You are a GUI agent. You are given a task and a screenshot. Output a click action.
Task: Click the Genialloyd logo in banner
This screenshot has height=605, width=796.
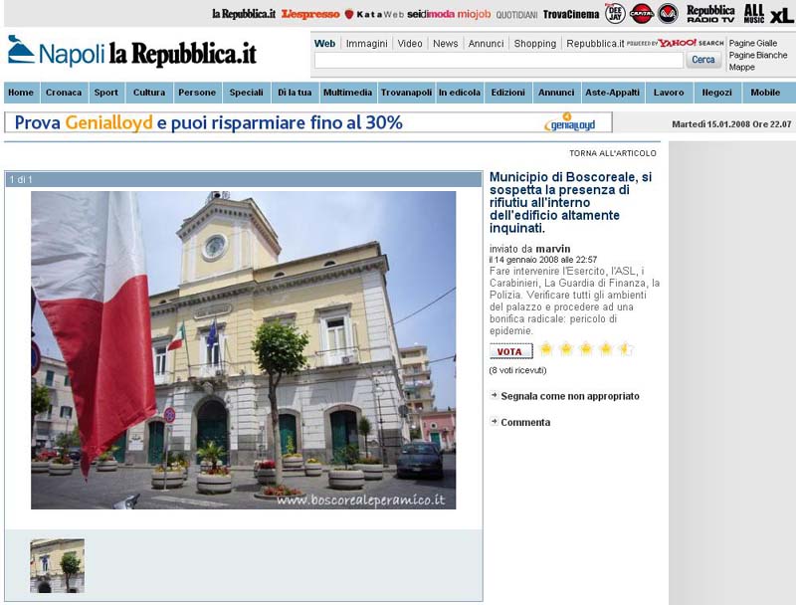(x=569, y=122)
